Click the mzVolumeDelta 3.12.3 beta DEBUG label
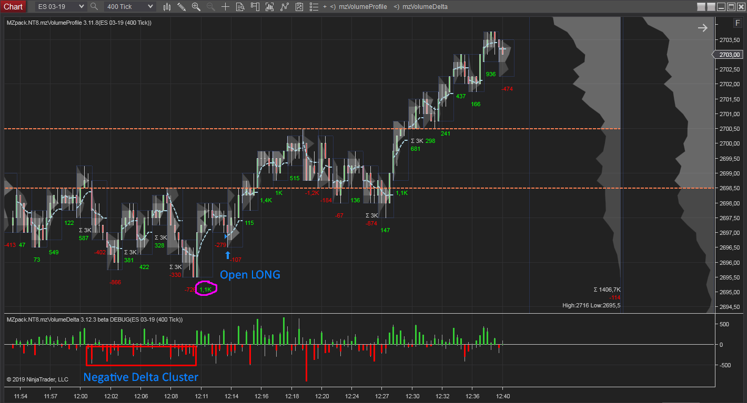The image size is (747, 403). [94, 319]
